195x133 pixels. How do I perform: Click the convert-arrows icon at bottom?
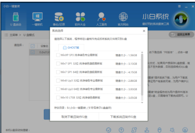(134, 130)
